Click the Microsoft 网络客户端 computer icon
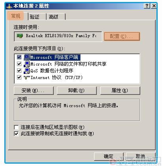Screen dimensions: 162x166 (x=27, y=57)
